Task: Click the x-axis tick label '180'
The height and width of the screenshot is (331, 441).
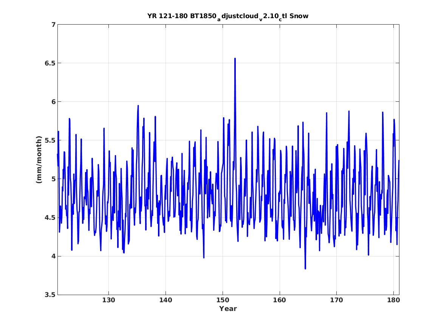Action: coord(393,300)
